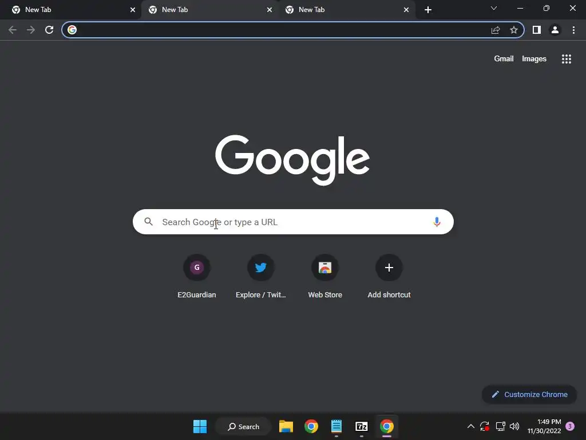
Task: Open the Explore / Twitter shortcut
Action: tap(261, 276)
